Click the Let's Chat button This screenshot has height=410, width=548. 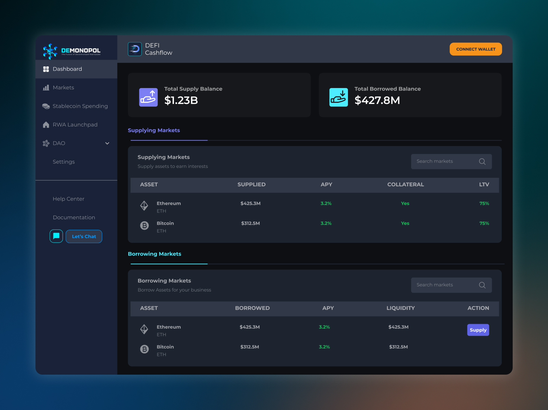[84, 236]
